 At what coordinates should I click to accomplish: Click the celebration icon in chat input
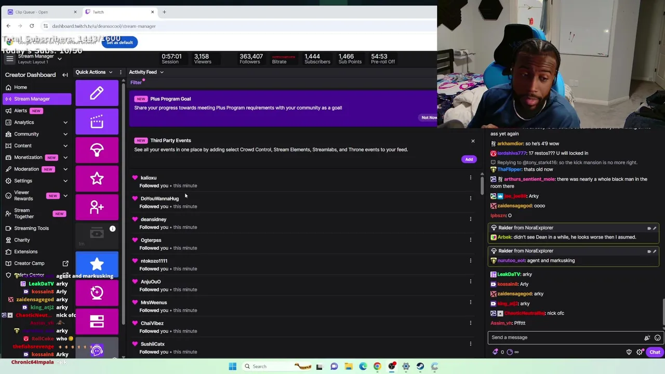[647, 338]
